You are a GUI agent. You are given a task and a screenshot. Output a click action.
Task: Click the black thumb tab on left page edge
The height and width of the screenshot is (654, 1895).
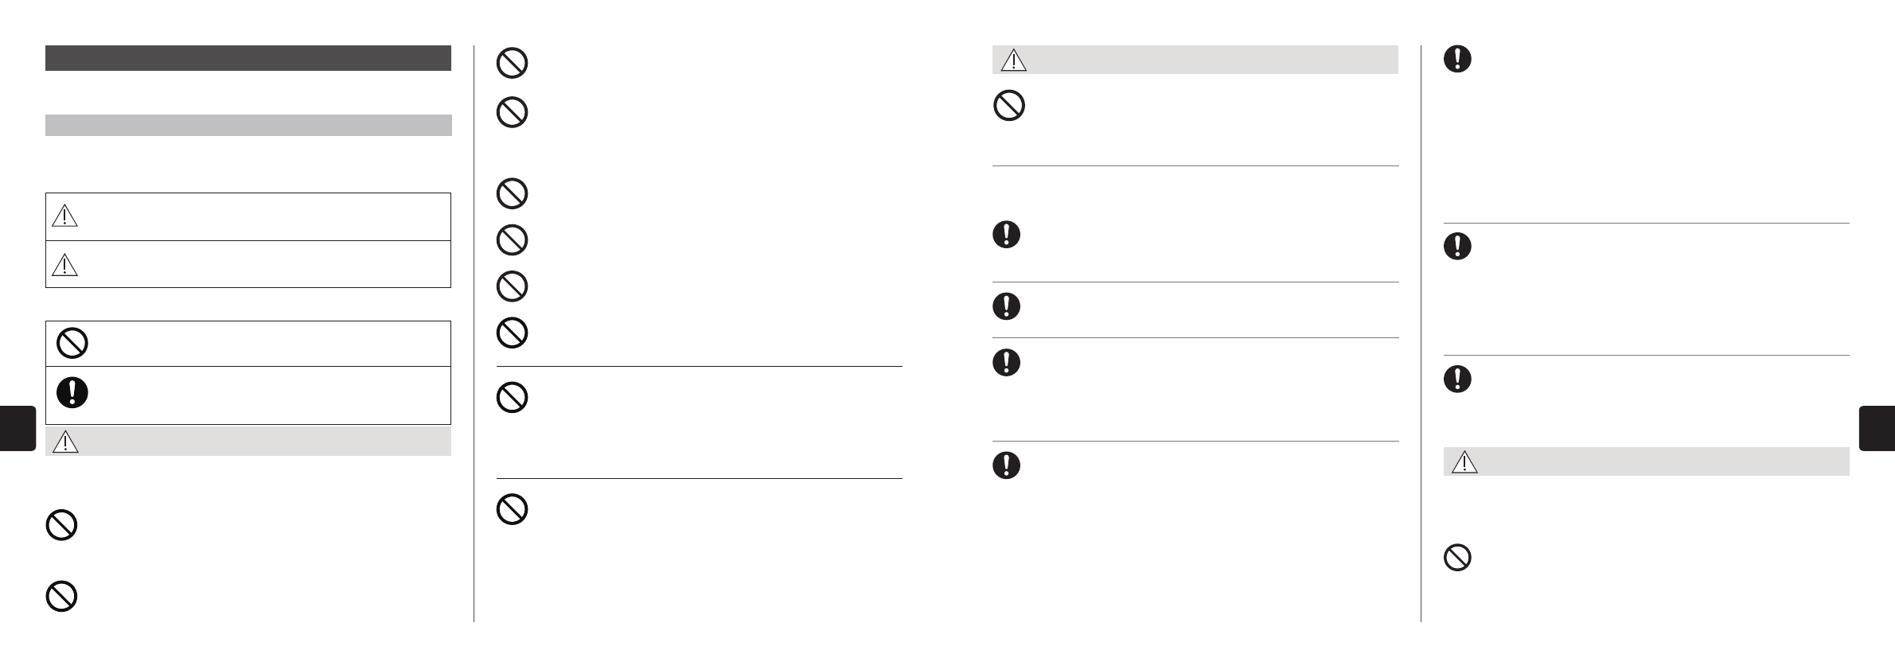[18, 428]
